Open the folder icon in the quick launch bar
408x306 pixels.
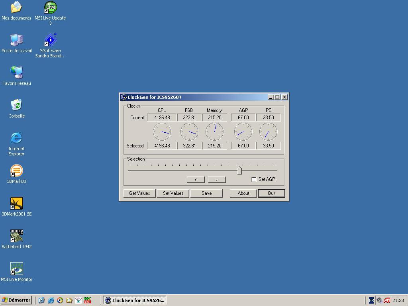69,300
